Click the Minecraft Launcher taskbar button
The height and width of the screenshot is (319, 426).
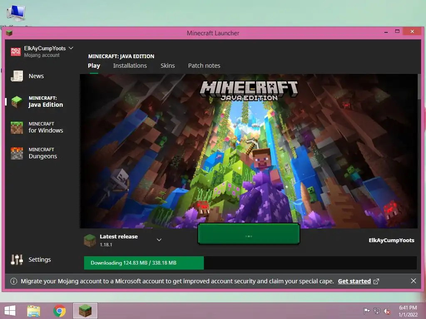[x=85, y=311]
